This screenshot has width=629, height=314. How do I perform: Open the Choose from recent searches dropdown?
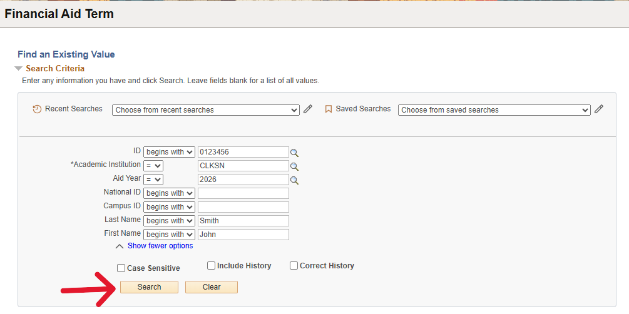[206, 110]
